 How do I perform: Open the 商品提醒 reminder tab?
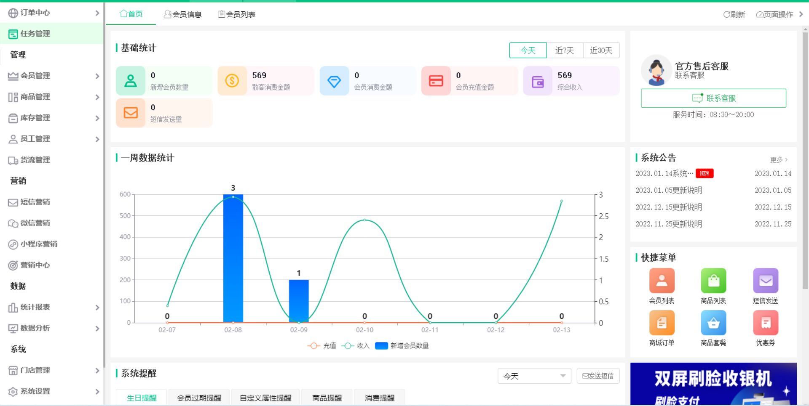point(327,397)
